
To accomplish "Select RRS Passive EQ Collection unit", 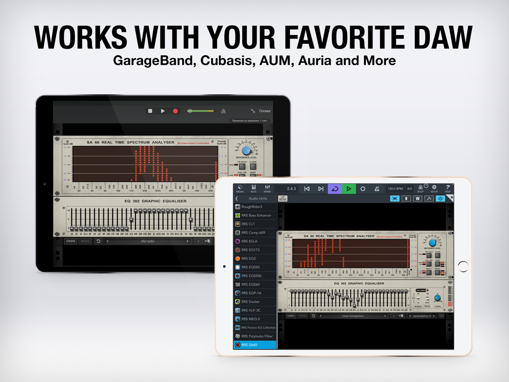I will click(255, 328).
